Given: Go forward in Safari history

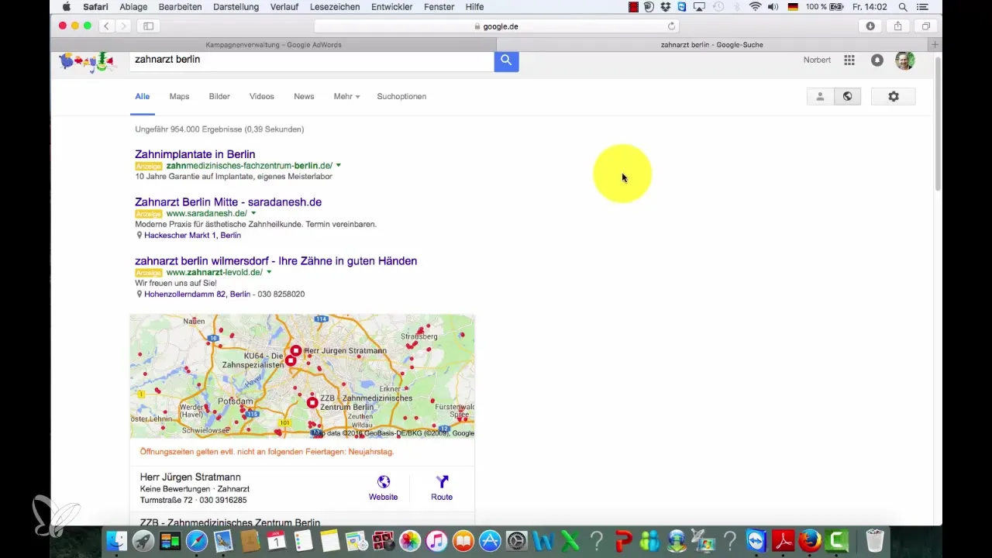Looking at the screenshot, I should click(123, 26).
